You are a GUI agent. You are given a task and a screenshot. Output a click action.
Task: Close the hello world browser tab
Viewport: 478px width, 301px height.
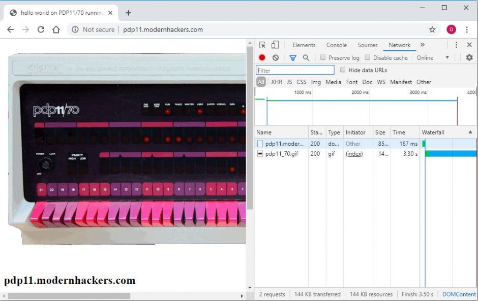pyautogui.click(x=110, y=13)
